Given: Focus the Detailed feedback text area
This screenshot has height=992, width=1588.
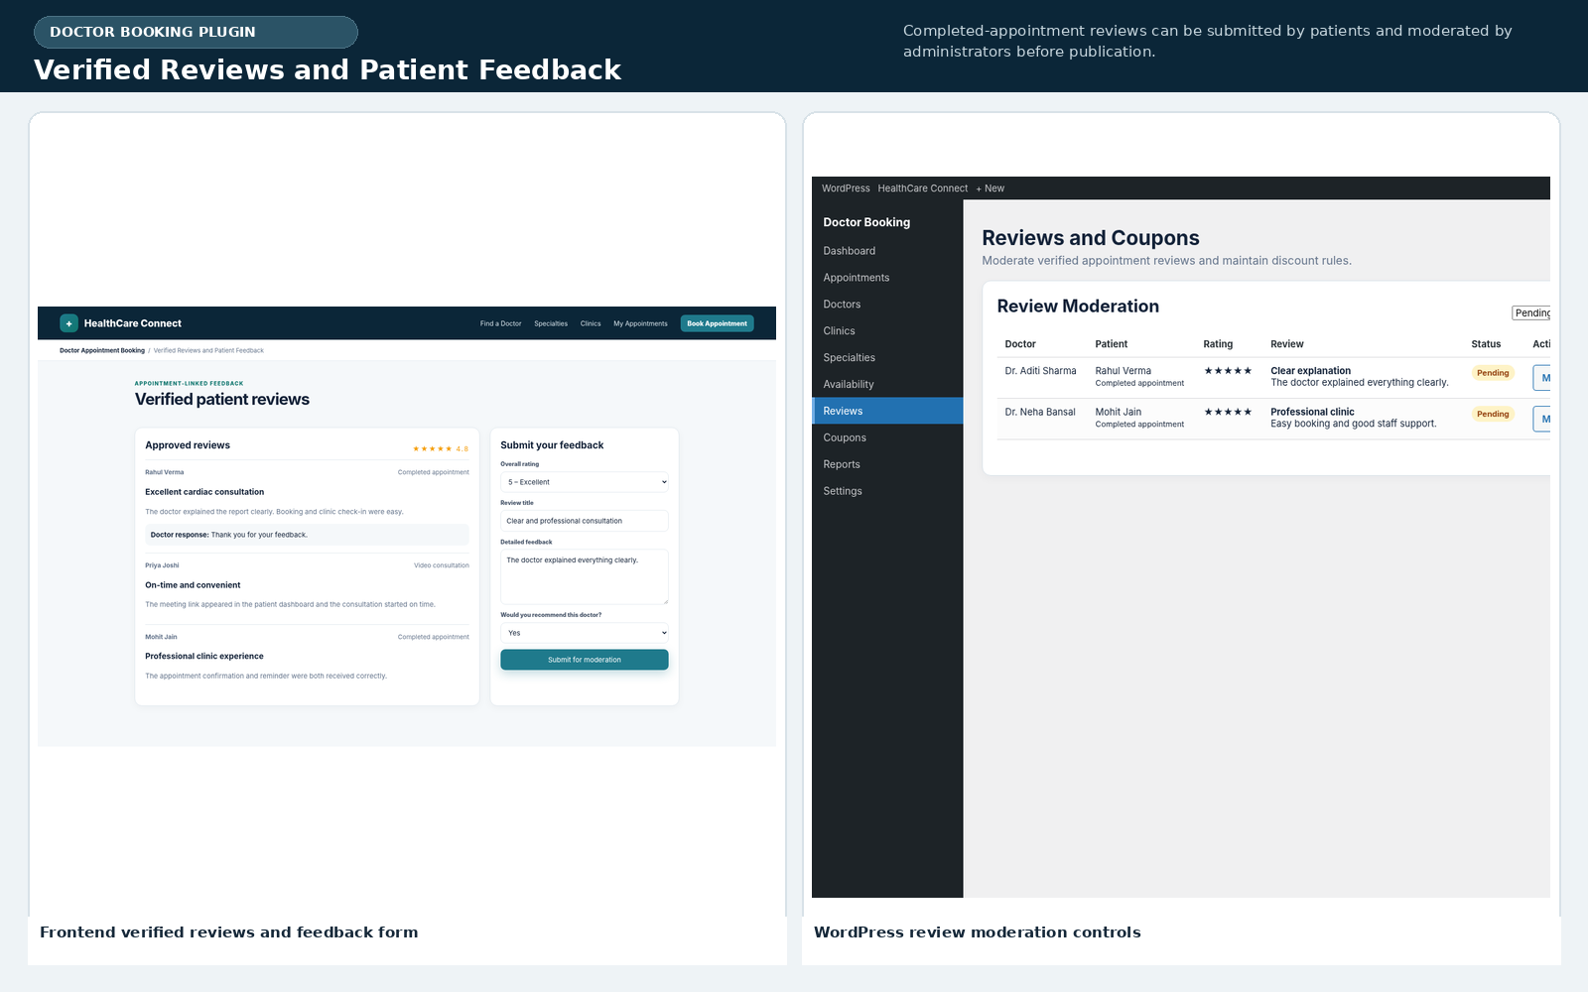Looking at the screenshot, I should click(585, 577).
